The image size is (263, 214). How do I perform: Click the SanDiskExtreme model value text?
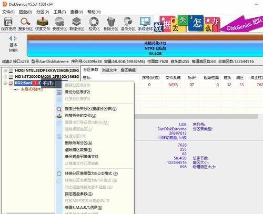[172, 129]
